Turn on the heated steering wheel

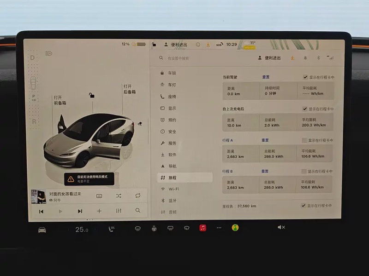pos(154,228)
